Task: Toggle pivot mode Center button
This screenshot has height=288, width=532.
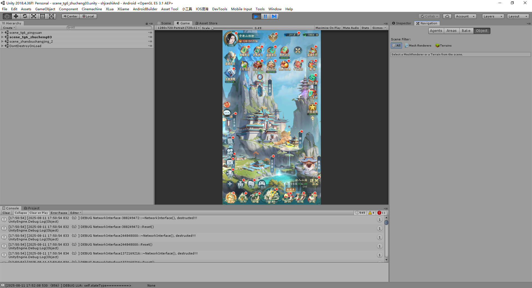Action: coord(70,16)
